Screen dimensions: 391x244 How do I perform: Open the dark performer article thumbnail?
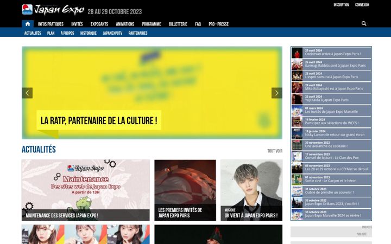pyautogui.click(x=218, y=234)
